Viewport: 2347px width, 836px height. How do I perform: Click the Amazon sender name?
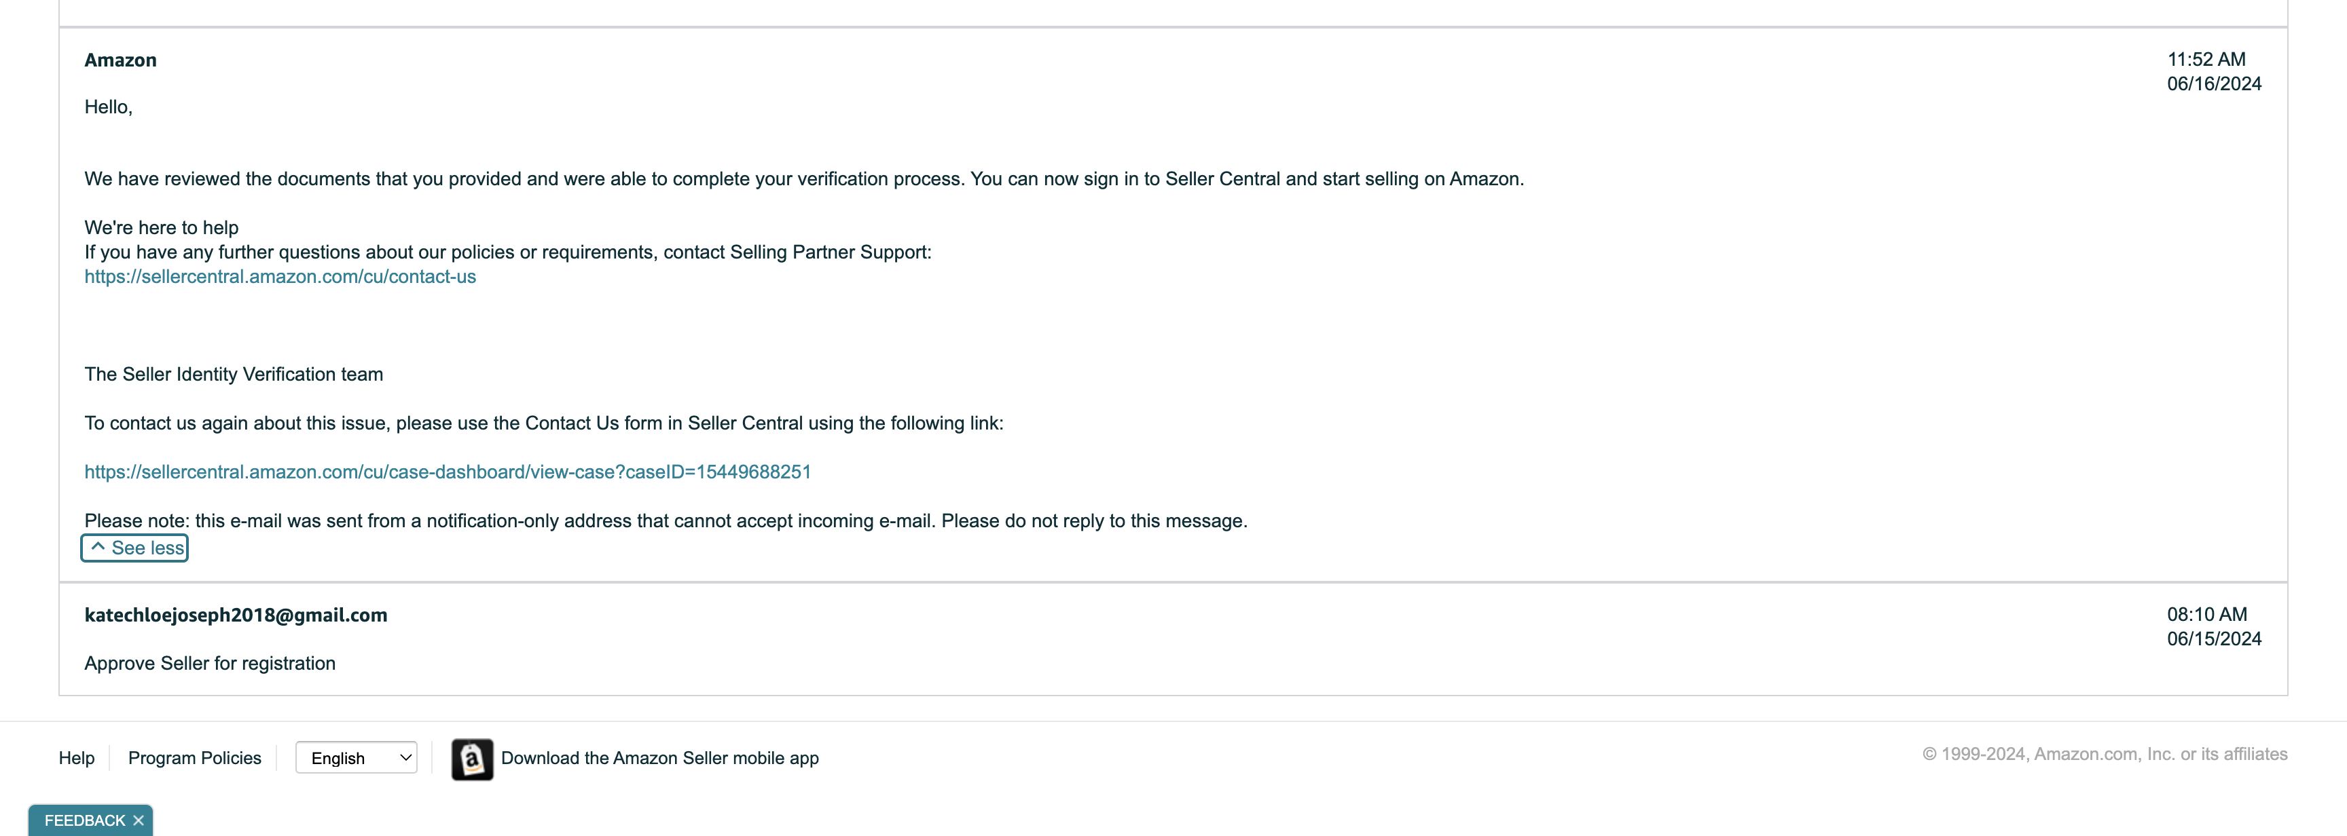pos(120,60)
